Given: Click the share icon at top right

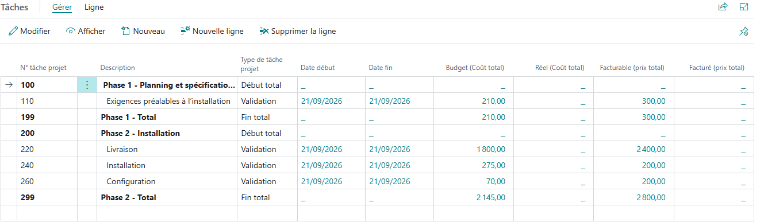Looking at the screenshot, I should (x=723, y=7).
